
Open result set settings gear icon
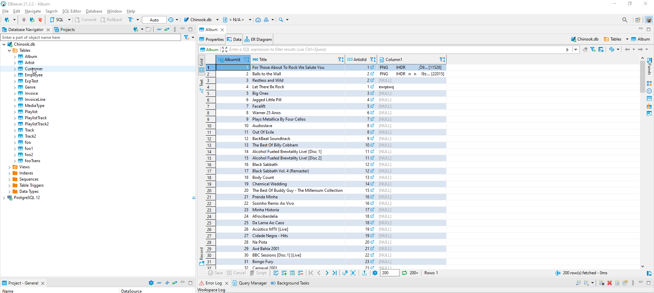(x=375, y=273)
